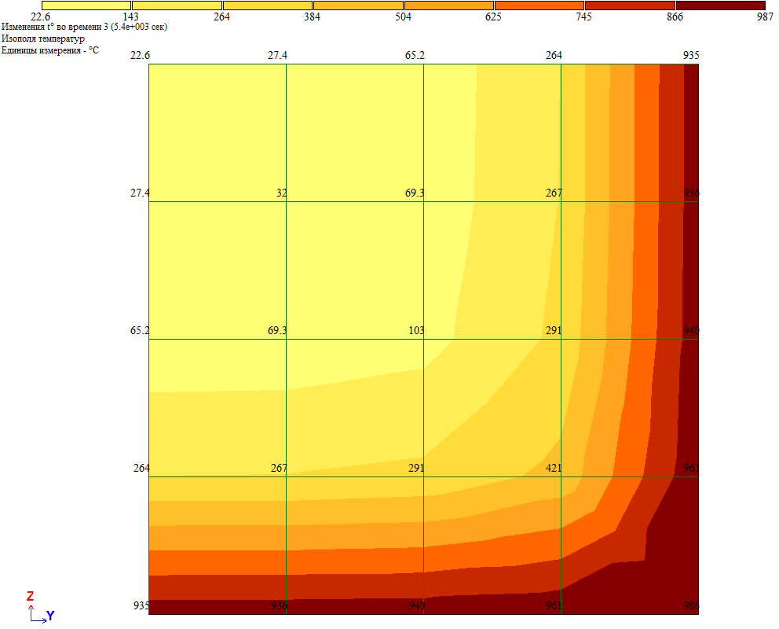Select the legend swatch between 22.6 and 143
The width and height of the screenshot is (779, 629).
pos(86,6)
